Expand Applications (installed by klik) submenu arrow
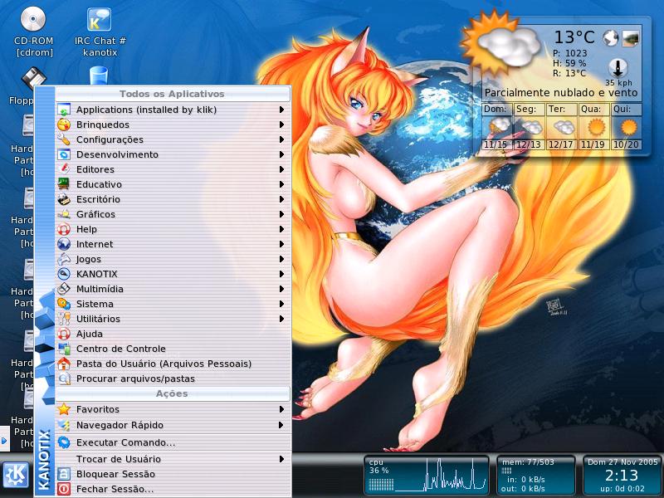664x498 pixels. (281, 110)
